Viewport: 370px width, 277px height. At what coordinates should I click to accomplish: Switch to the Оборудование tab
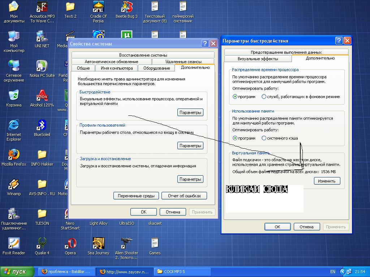pos(156,68)
